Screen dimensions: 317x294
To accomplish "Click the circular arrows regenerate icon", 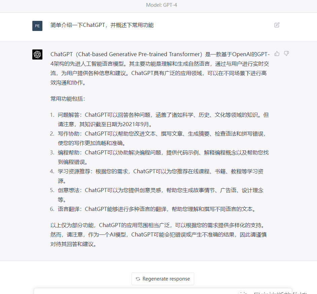I will [138, 279].
